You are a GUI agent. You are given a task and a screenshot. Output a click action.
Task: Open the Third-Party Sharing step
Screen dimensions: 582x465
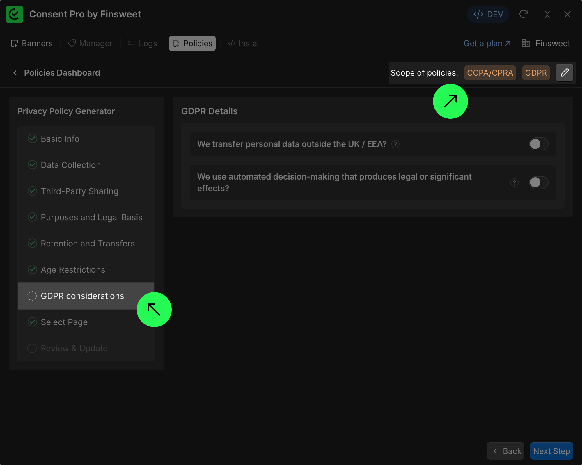[86, 191]
